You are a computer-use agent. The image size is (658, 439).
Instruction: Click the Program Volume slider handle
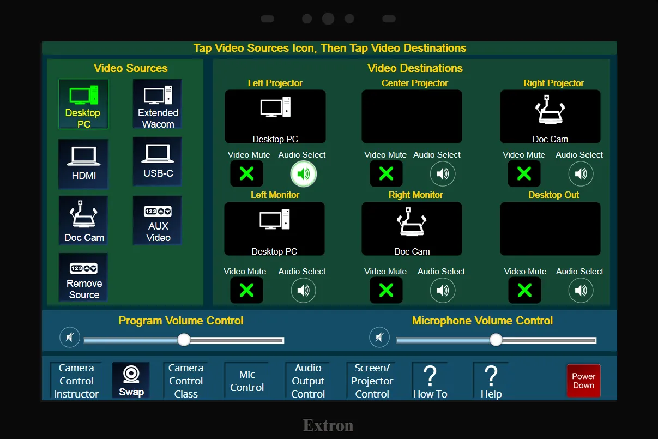point(184,340)
